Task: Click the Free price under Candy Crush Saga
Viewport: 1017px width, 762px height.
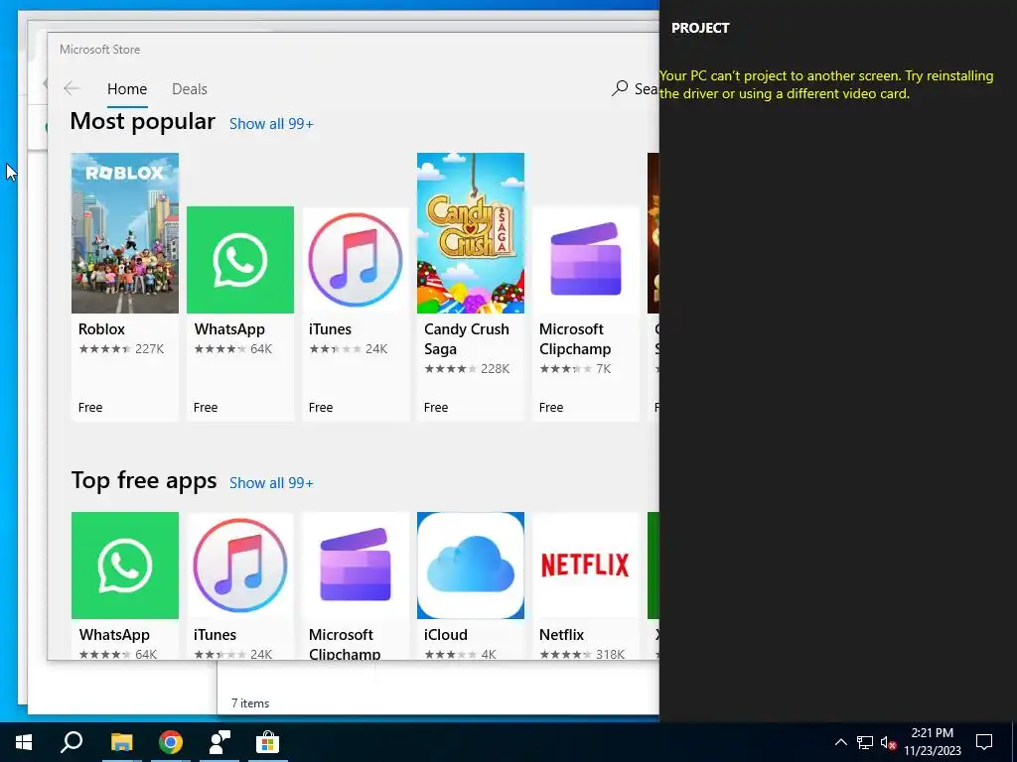Action: (x=436, y=408)
